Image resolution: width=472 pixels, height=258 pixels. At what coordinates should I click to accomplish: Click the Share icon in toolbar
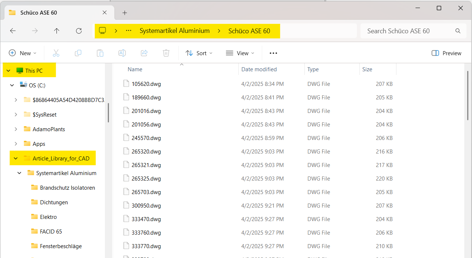tap(144, 53)
